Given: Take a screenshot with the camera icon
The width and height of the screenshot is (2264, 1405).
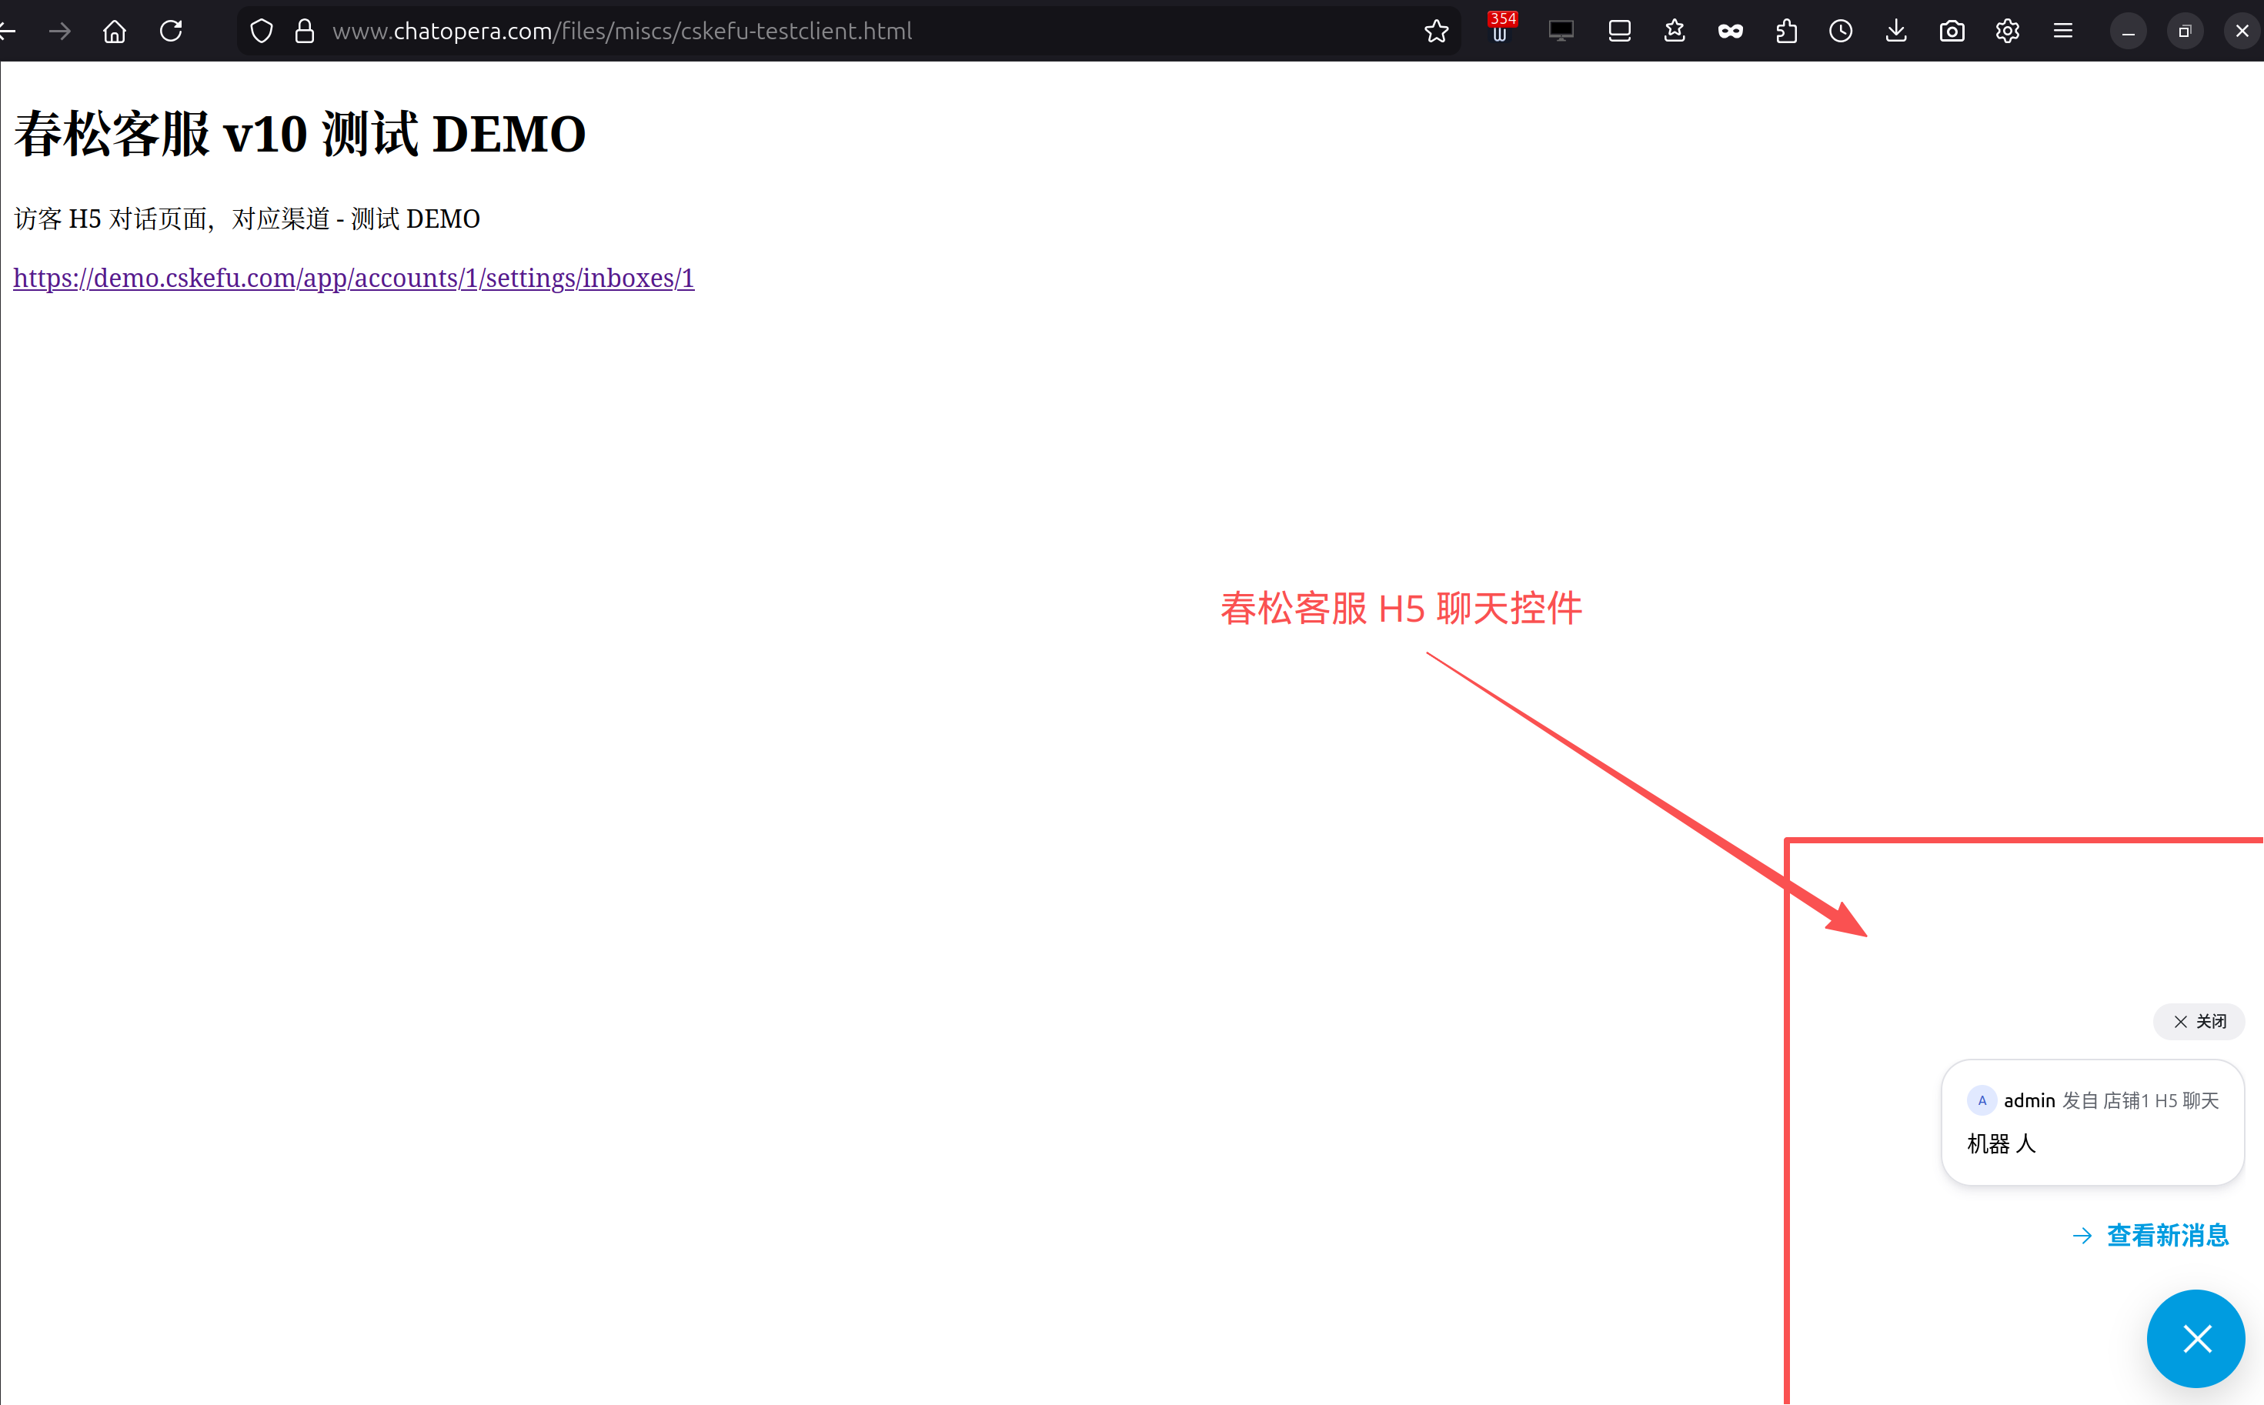Looking at the screenshot, I should click(x=1952, y=32).
